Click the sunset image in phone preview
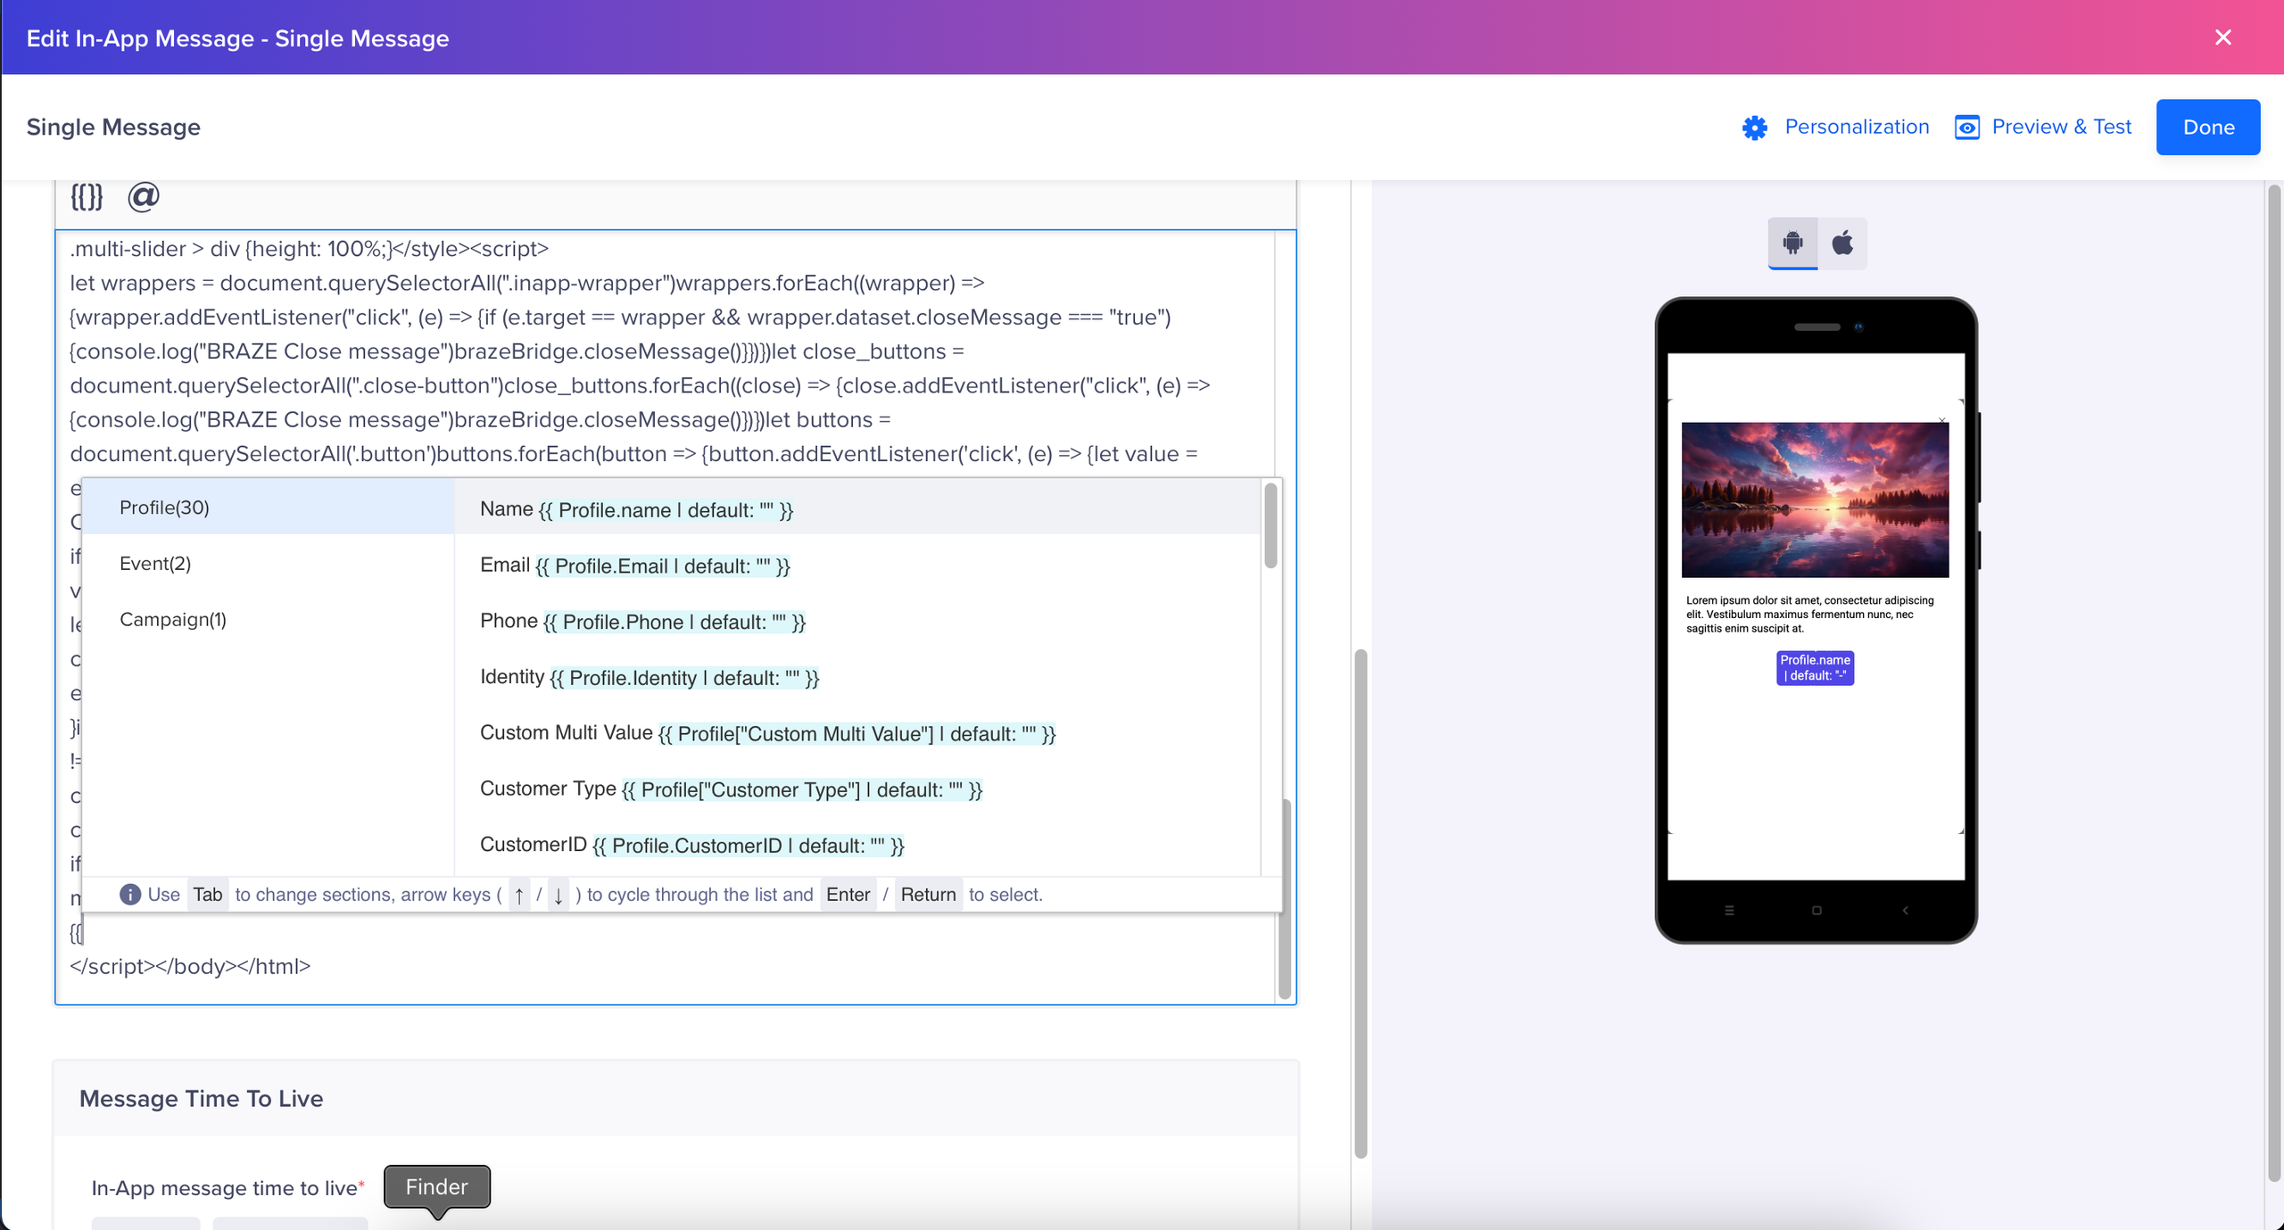This screenshot has height=1230, width=2284. coord(1815,499)
